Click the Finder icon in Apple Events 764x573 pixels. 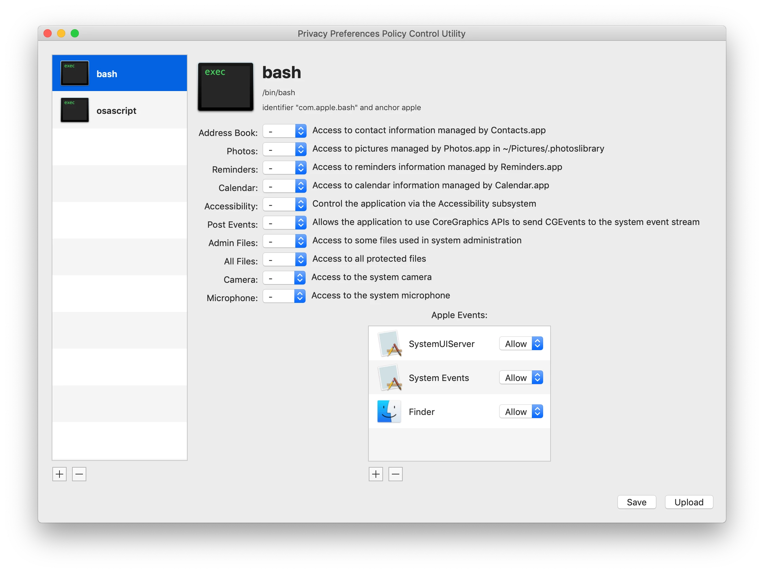[389, 411]
